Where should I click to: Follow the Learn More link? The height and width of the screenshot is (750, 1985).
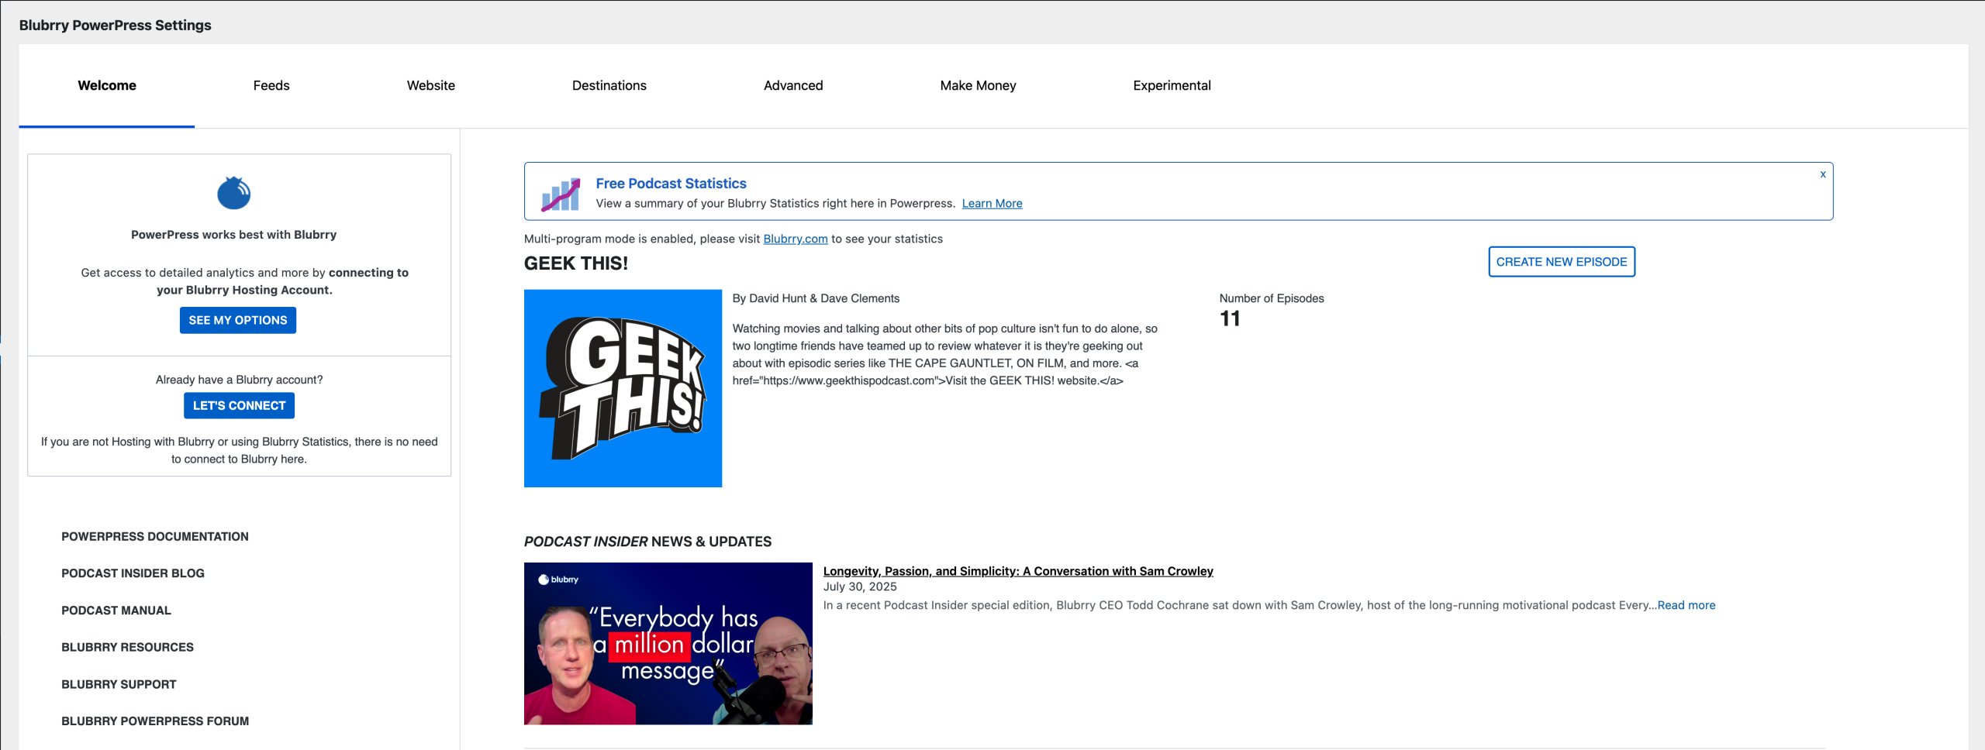992,203
